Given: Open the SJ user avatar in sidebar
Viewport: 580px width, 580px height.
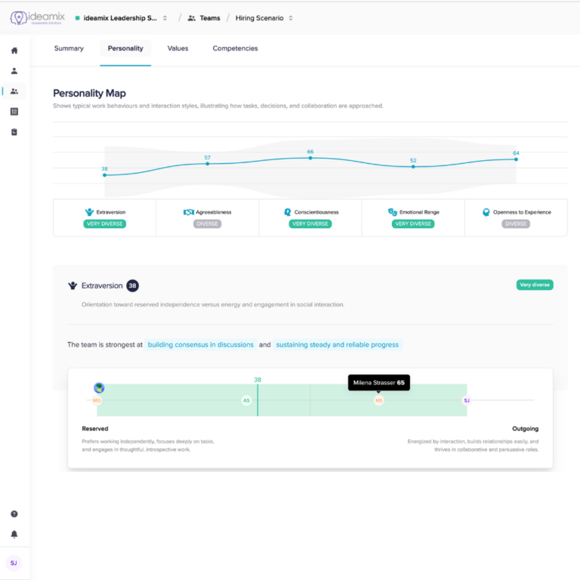Looking at the screenshot, I should click(x=14, y=563).
